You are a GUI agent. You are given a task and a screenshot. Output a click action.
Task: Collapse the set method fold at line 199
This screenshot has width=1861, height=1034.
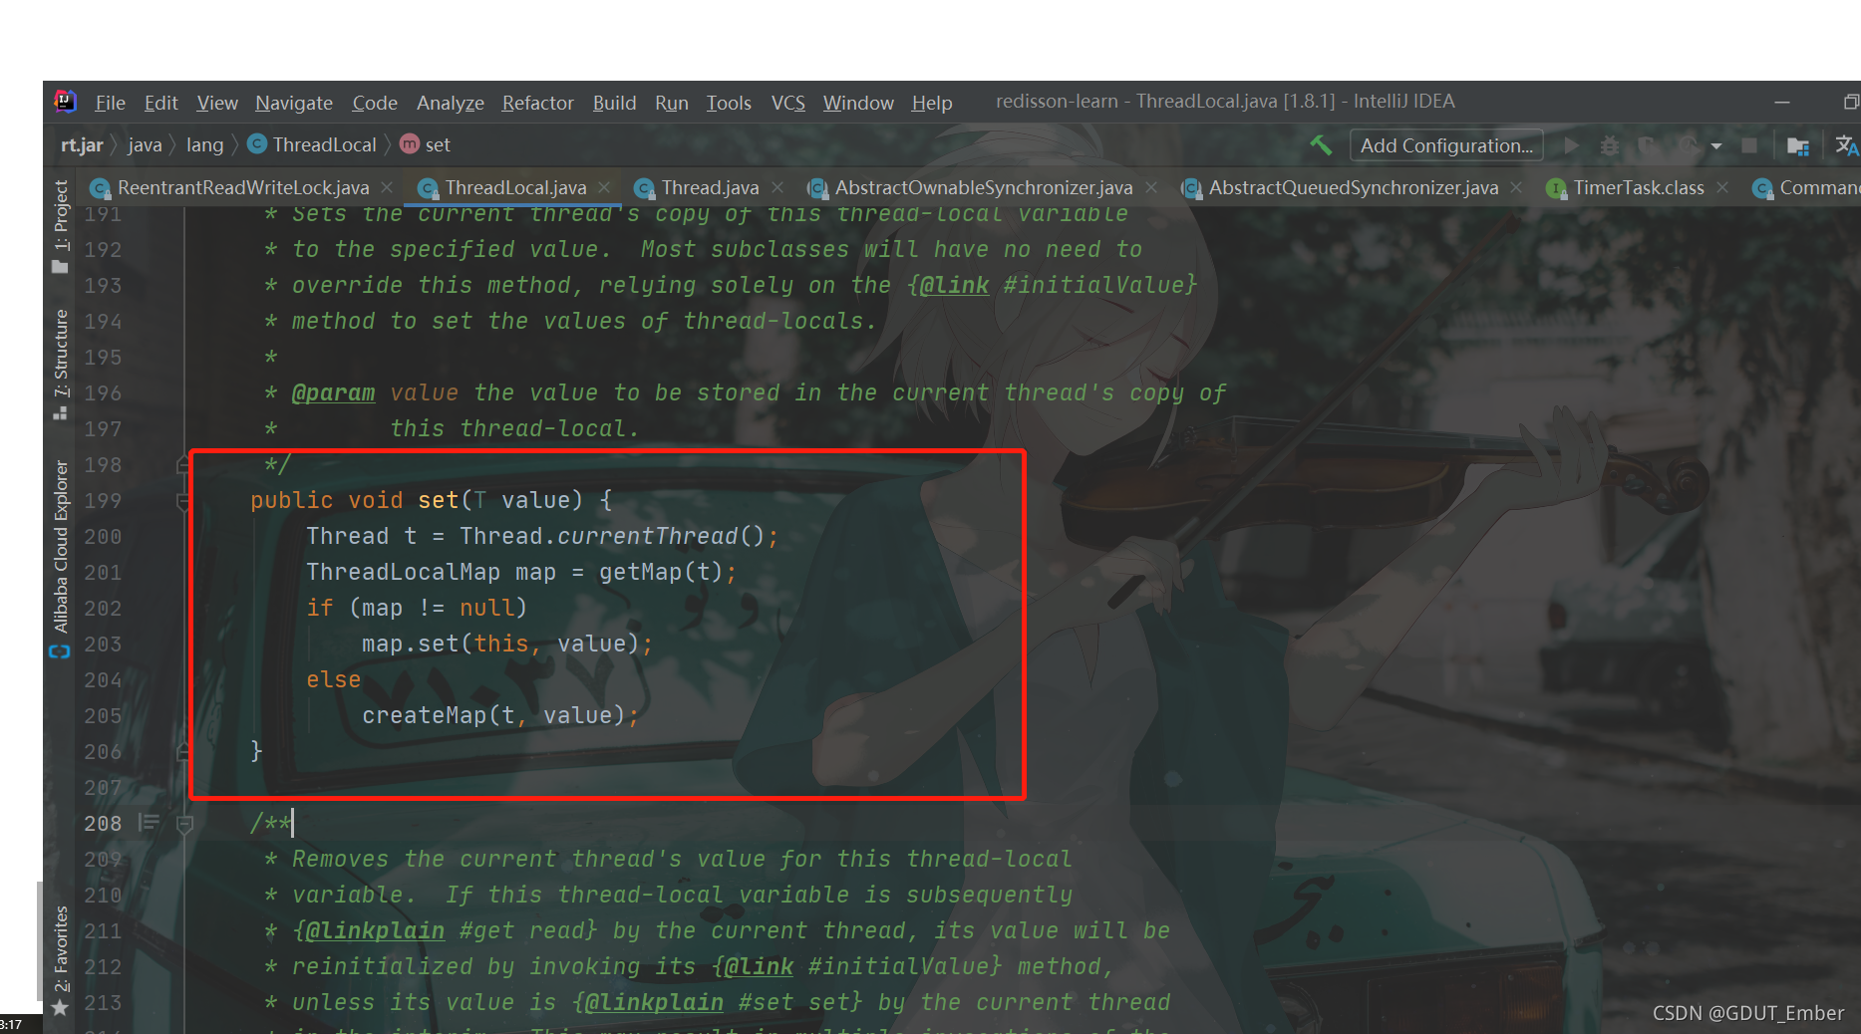tap(183, 501)
